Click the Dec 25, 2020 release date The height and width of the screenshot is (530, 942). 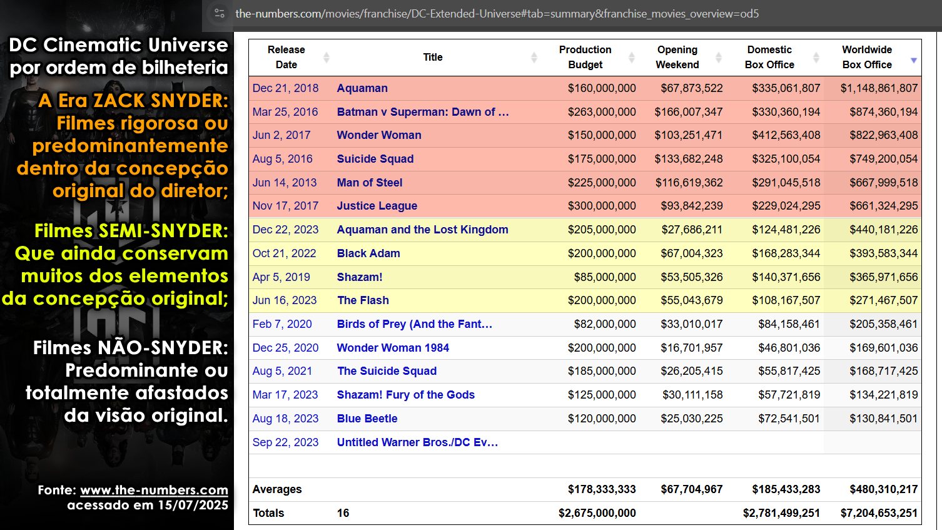pyautogui.click(x=285, y=348)
